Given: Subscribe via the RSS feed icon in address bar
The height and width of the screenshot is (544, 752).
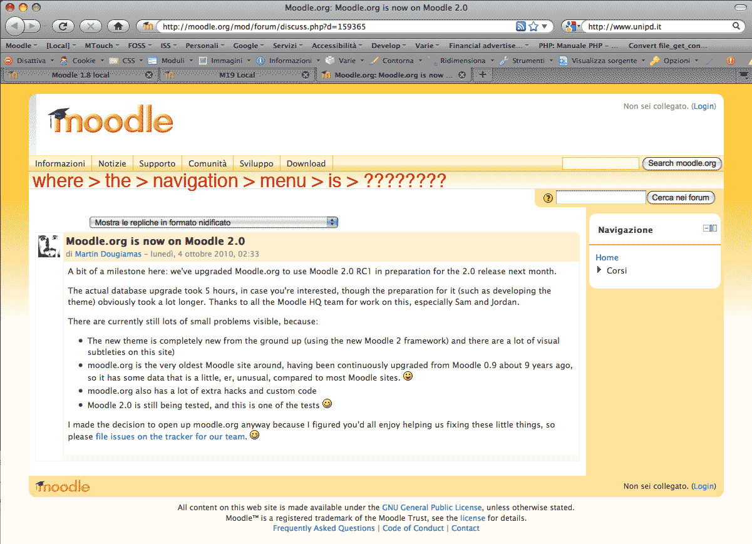Looking at the screenshot, I should 520,26.
